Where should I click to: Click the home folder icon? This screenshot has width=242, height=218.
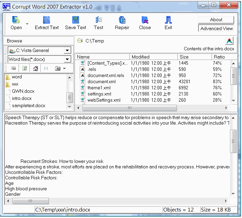click(36, 68)
